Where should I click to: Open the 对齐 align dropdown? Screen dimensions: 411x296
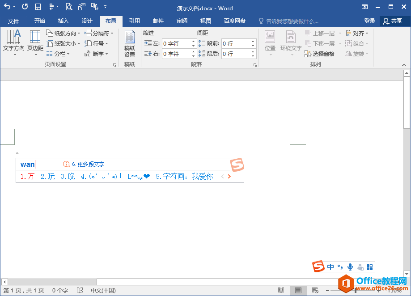coord(357,33)
